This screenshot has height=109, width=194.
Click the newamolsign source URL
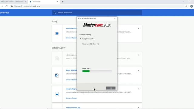click(x=99, y=92)
